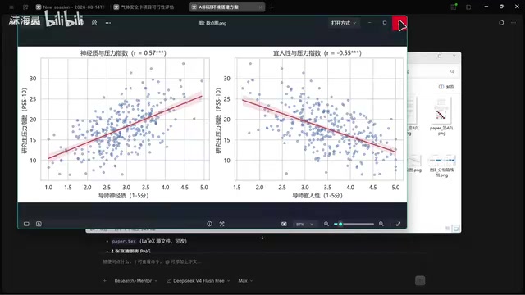Click the send button in the chat input
Image resolution: width=525 pixels, height=295 pixels.
tap(420, 280)
